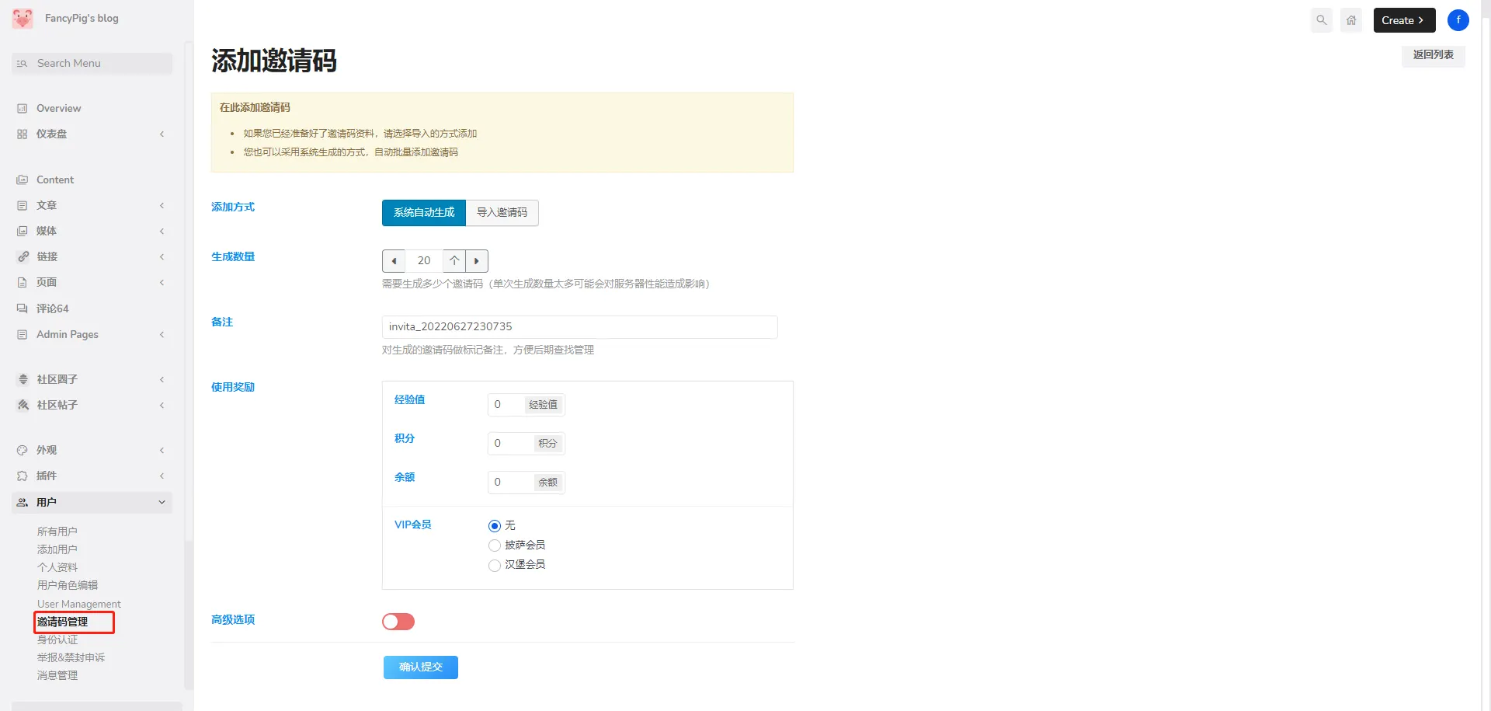Click the Content sidebar icon
The width and height of the screenshot is (1491, 711).
[23, 180]
